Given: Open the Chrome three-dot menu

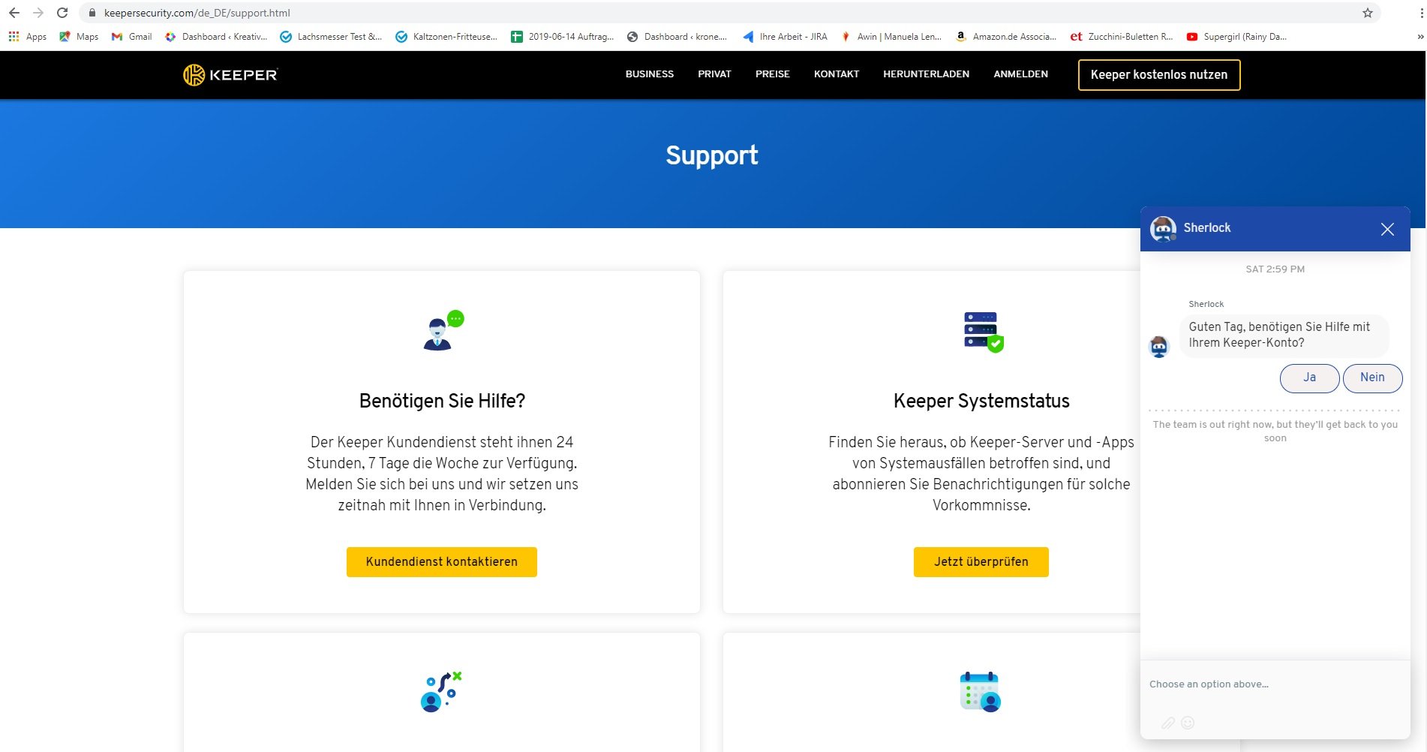Looking at the screenshot, I should 1422,13.
